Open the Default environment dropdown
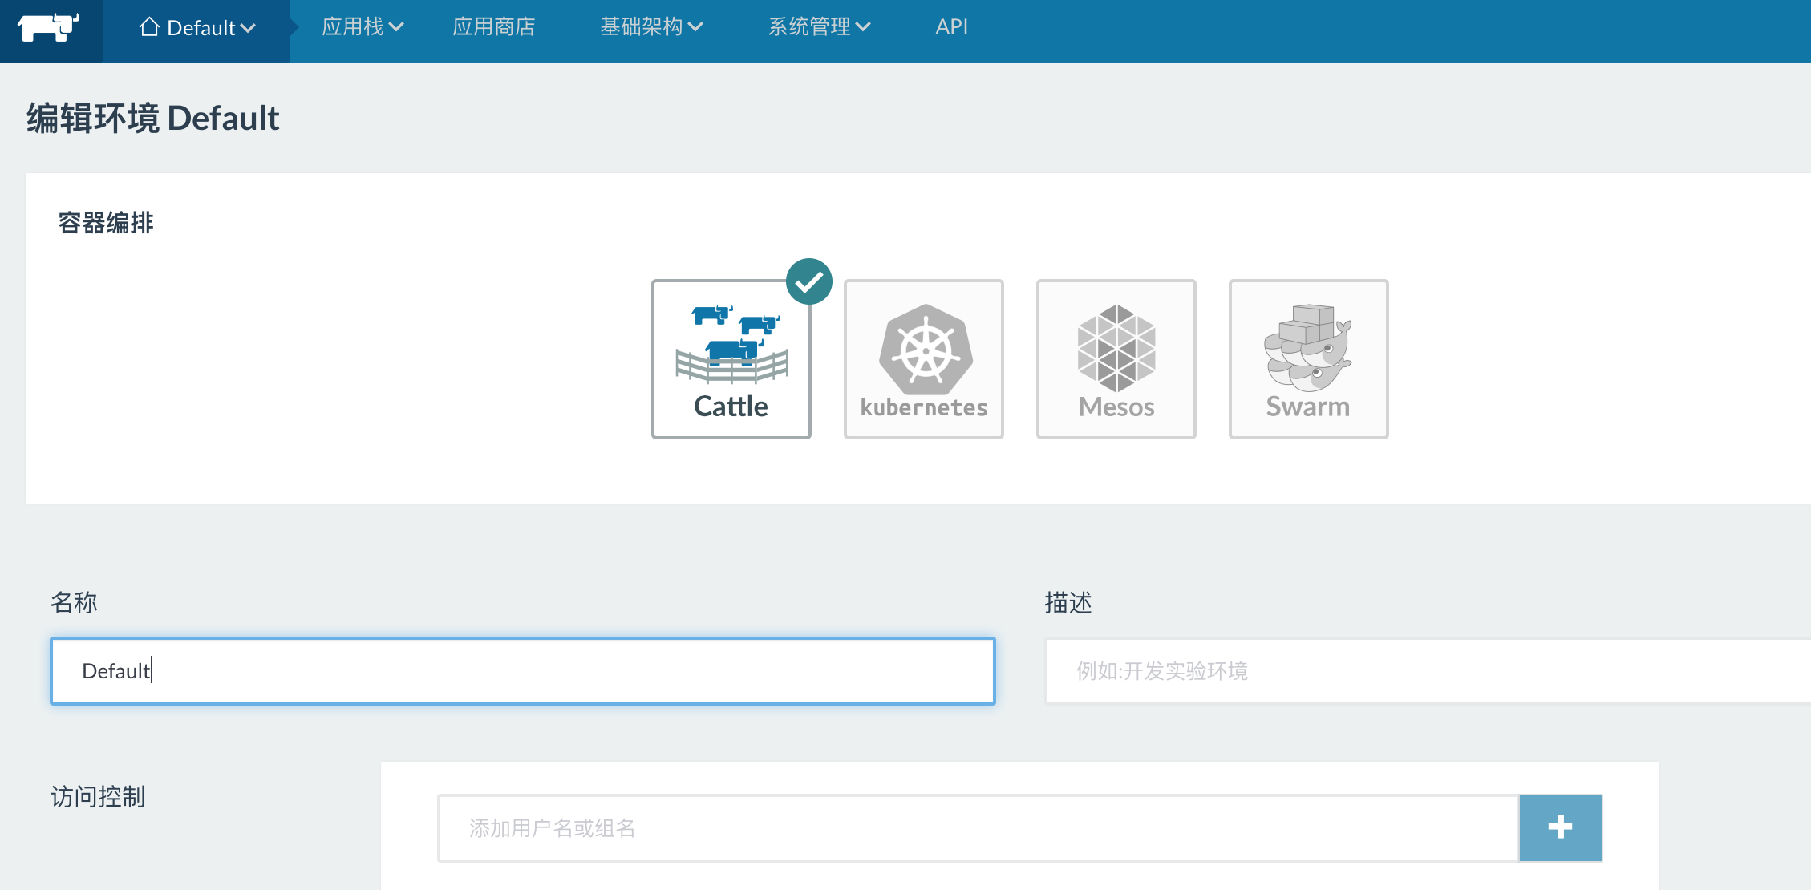The height and width of the screenshot is (890, 1811). click(x=197, y=28)
